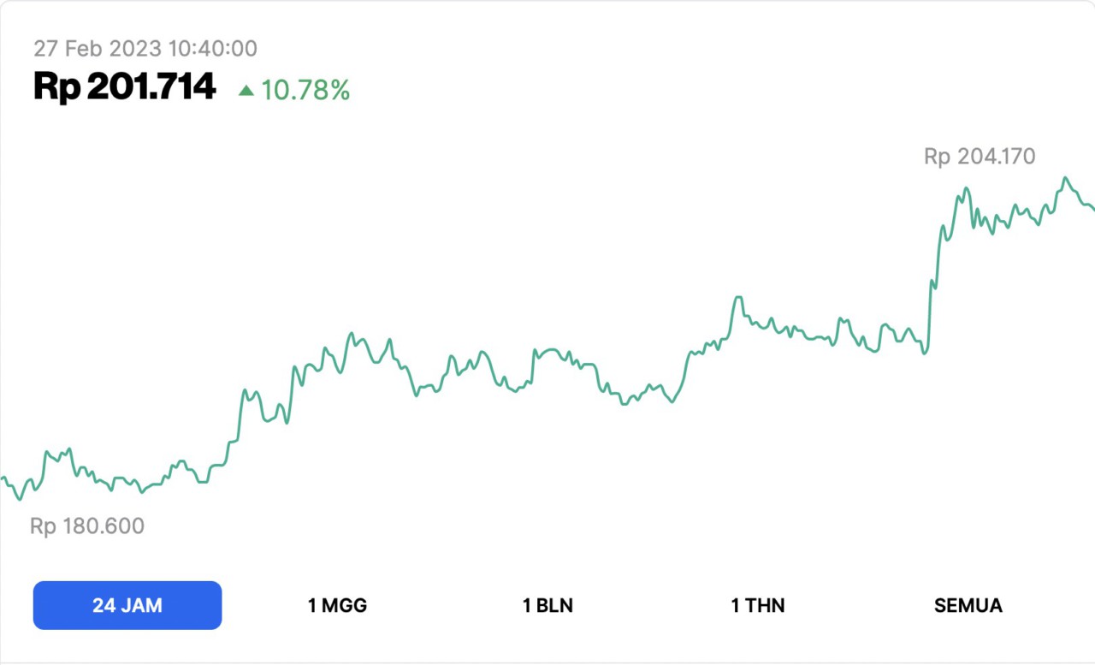
Task: Switch to the 1 MGG tab
Action: 337,606
